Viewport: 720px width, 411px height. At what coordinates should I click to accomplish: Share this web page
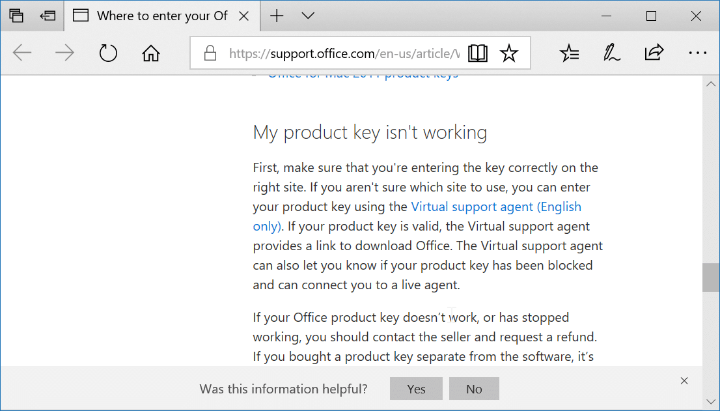pyautogui.click(x=654, y=52)
